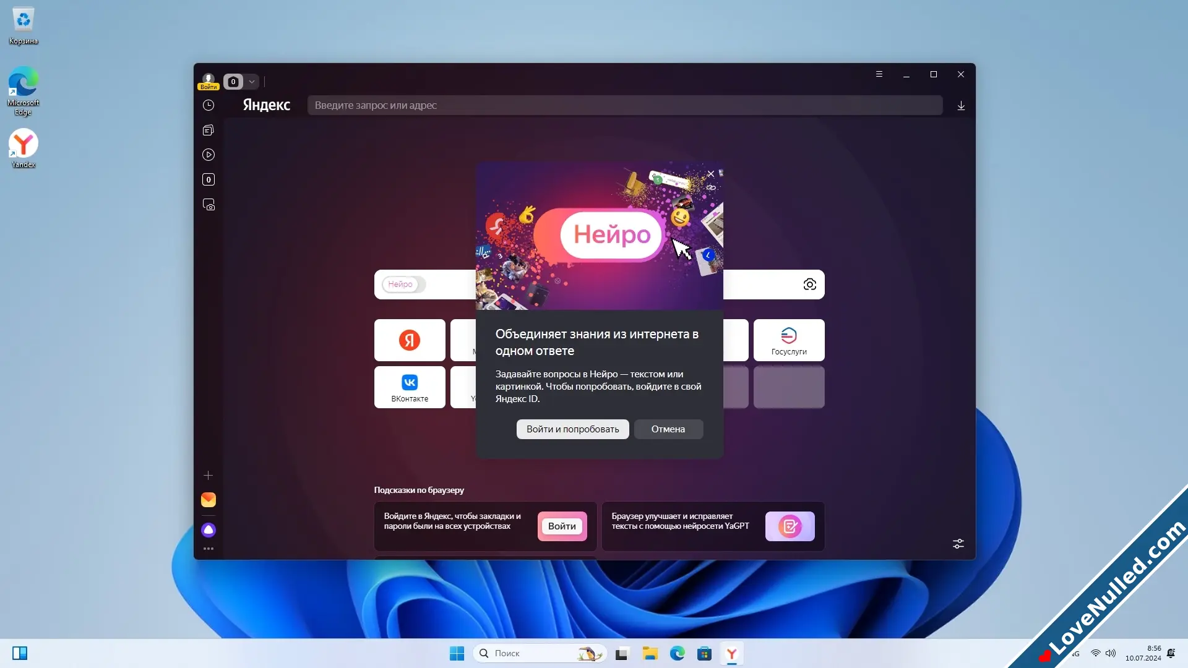This screenshot has width=1188, height=668.
Task: Click the pink Войти button in the tips card
Action: point(562,526)
